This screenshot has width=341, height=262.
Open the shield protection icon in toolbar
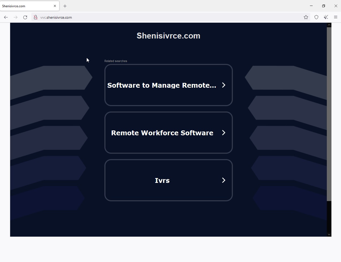pos(316,17)
